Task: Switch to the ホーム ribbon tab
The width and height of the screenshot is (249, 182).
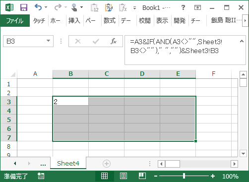Action: click(x=56, y=21)
